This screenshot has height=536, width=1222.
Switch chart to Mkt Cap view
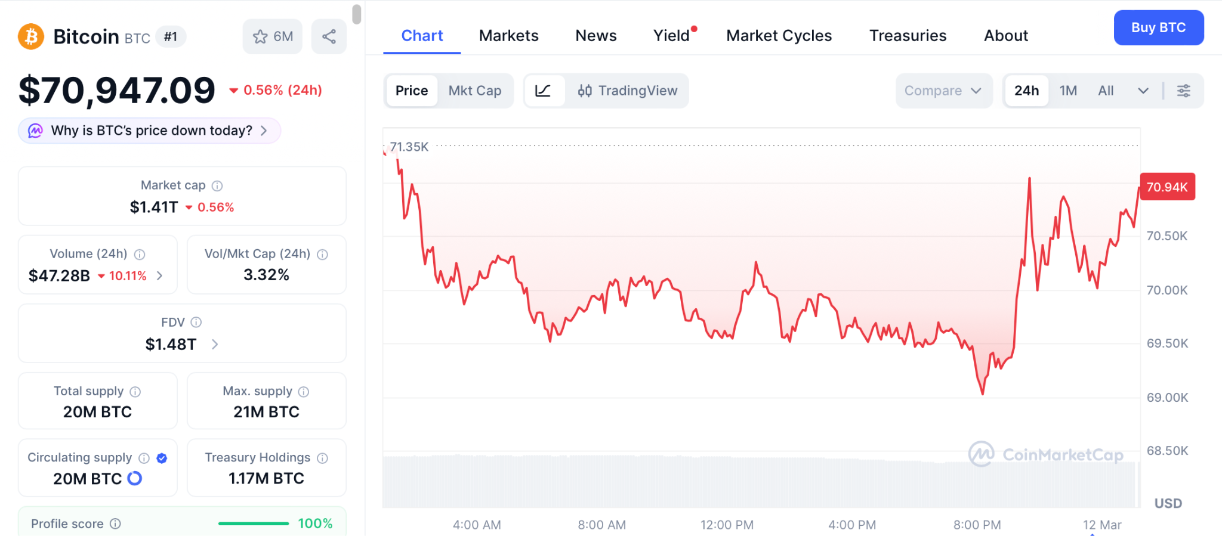475,91
